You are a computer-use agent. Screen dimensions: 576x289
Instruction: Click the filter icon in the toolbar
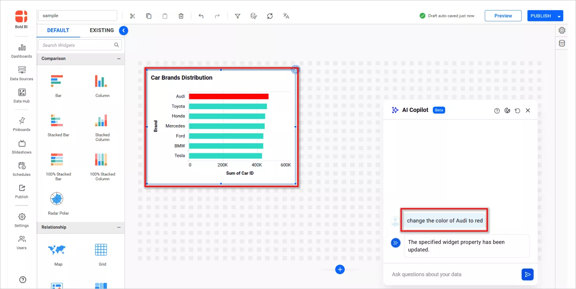click(237, 15)
